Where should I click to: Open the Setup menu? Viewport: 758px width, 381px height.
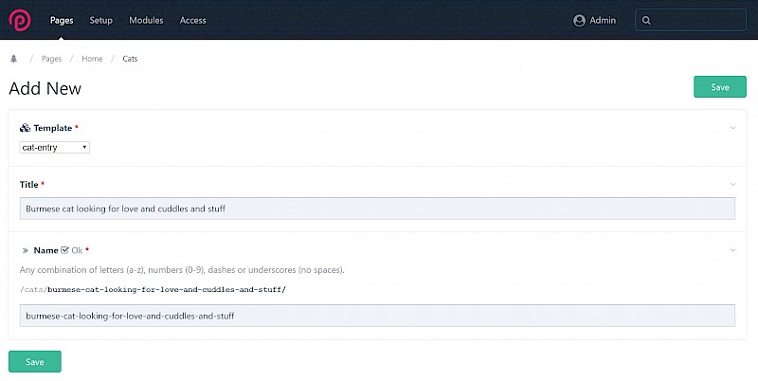(100, 20)
